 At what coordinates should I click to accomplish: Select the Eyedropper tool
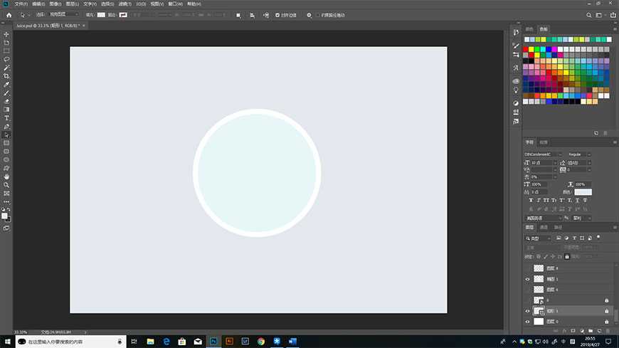pyautogui.click(x=6, y=85)
